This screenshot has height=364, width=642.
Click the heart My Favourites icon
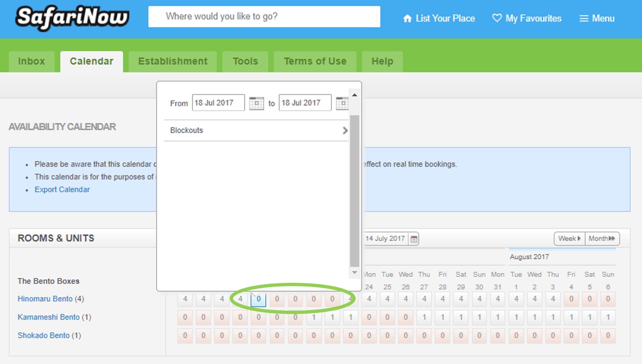tap(497, 18)
